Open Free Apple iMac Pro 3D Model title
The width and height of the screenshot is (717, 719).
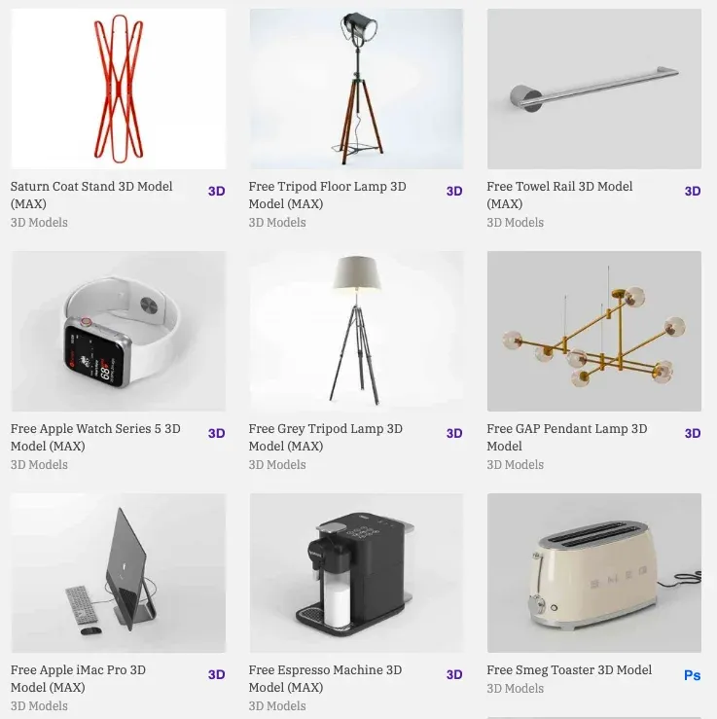[x=78, y=678]
